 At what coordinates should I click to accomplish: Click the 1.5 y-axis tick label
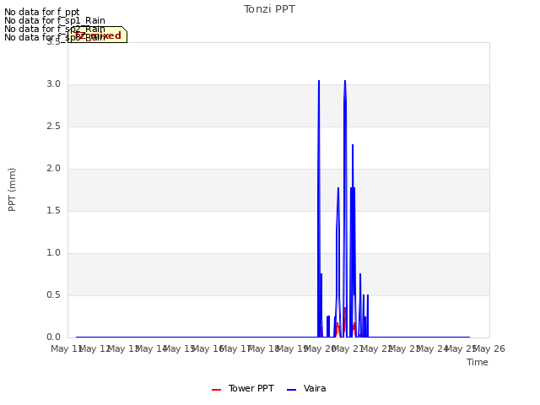pyautogui.click(x=54, y=211)
